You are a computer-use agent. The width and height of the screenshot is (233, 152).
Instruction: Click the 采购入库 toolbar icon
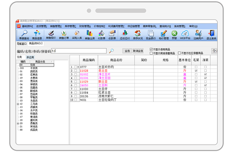77,35
